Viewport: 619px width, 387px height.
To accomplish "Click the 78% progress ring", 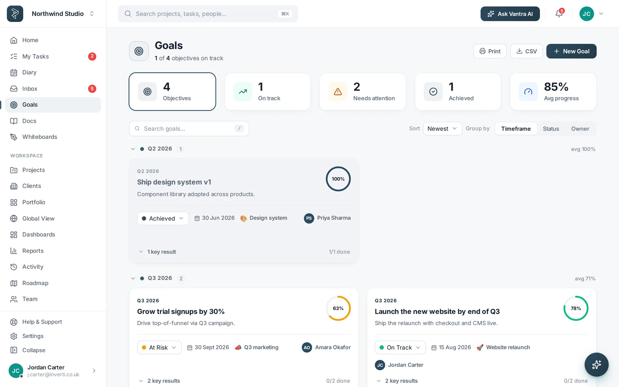I will 576,308.
